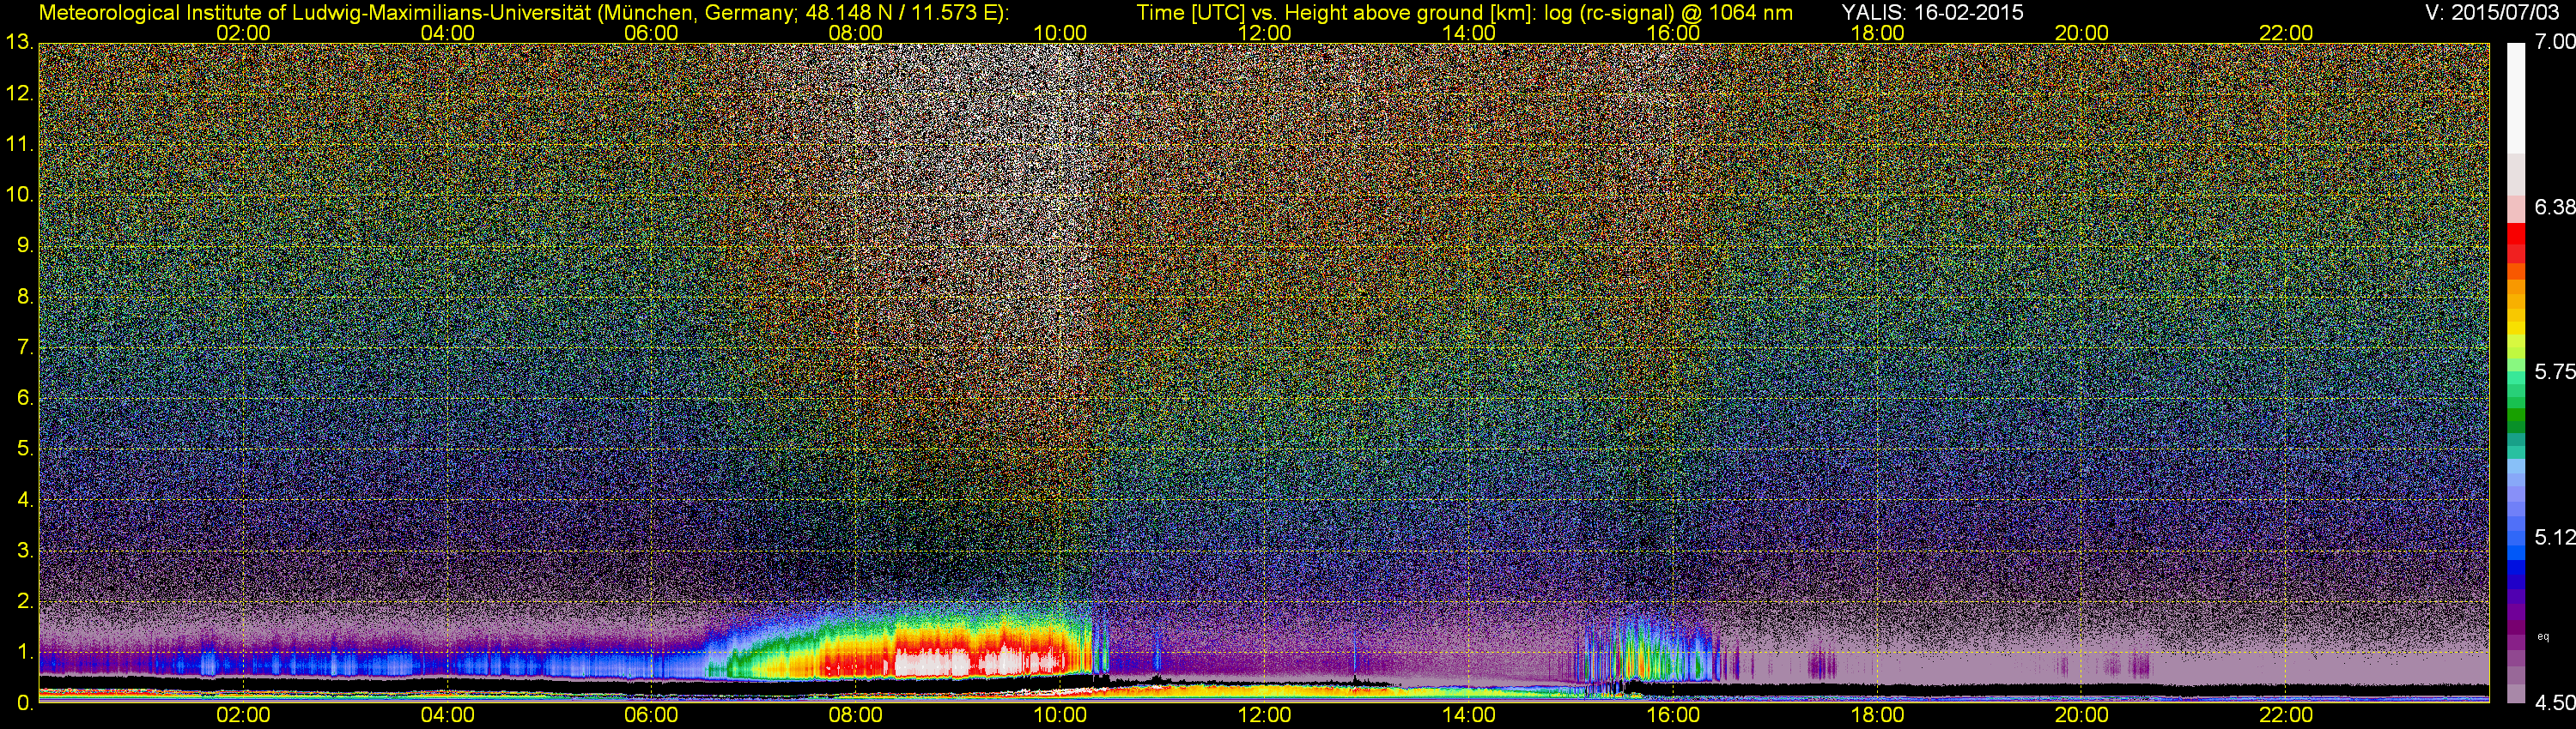This screenshot has height=729, width=2576.
Task: Click the 6 km height axis label
Action: coord(25,397)
